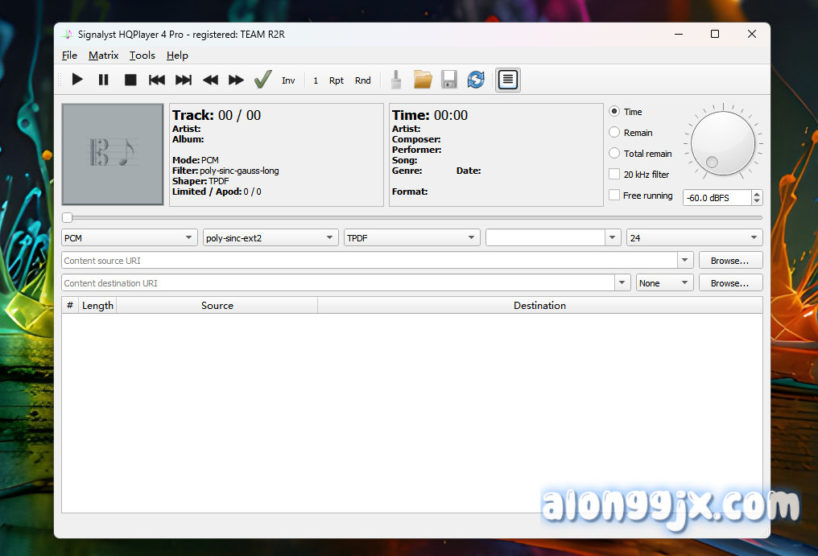Image resolution: width=818 pixels, height=556 pixels.
Task: Click the blue refresh arrows icon
Action: [476, 80]
